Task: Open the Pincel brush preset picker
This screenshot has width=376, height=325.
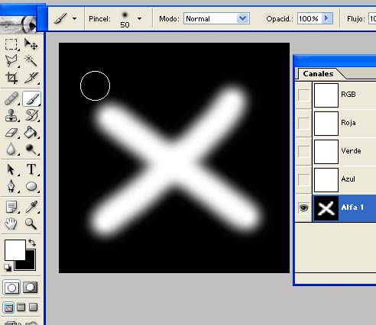Action: (x=139, y=18)
